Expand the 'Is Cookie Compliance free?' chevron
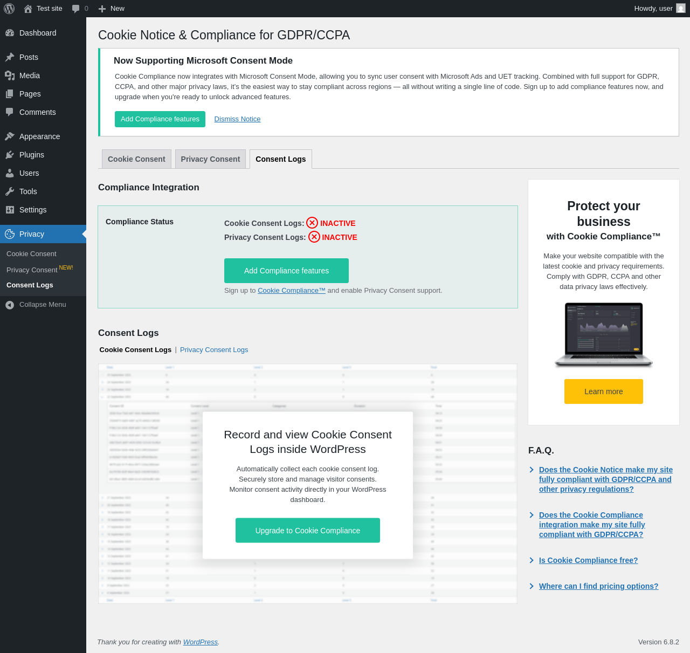This screenshot has width=690, height=653. 532,560
